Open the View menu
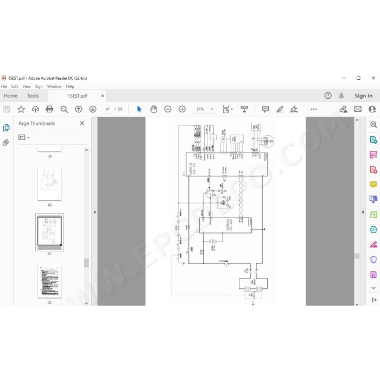 pos(27,86)
